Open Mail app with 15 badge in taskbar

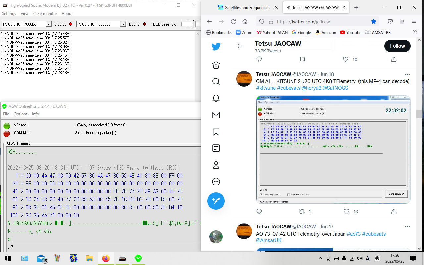[x=41, y=258]
